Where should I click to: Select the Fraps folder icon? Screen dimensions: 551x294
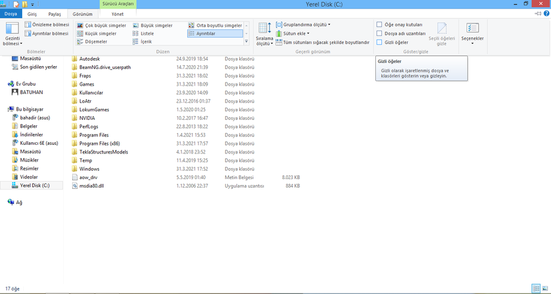pos(74,76)
